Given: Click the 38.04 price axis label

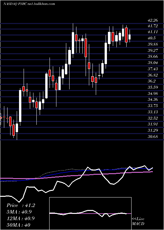Looking at the screenshot, I should [153, 63].
